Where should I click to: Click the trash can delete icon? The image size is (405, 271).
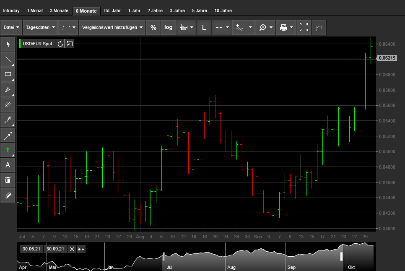click(8, 180)
